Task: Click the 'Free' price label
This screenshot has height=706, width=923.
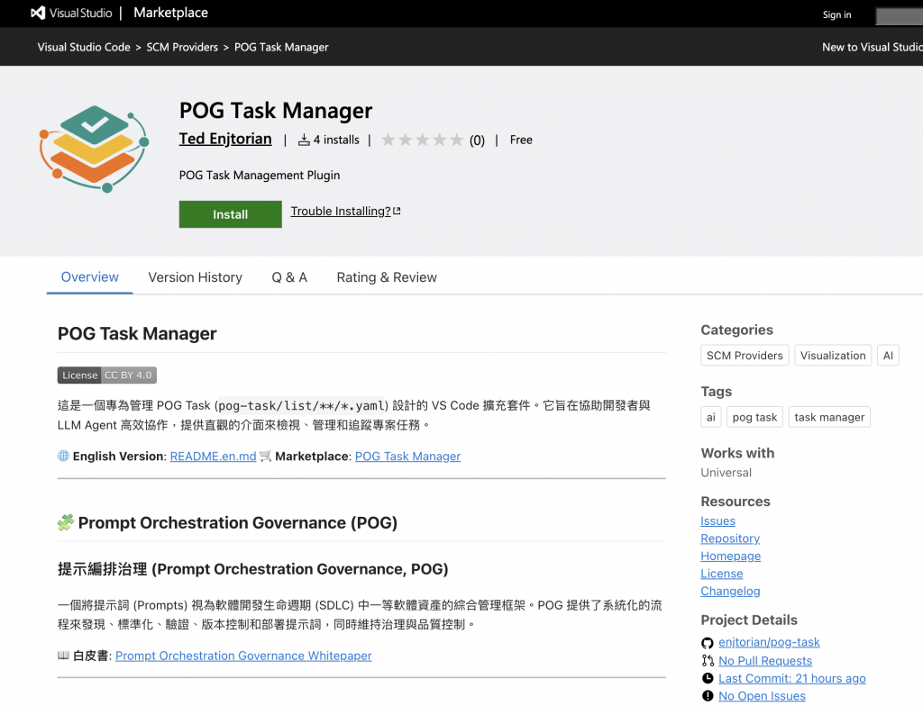Action: point(521,140)
